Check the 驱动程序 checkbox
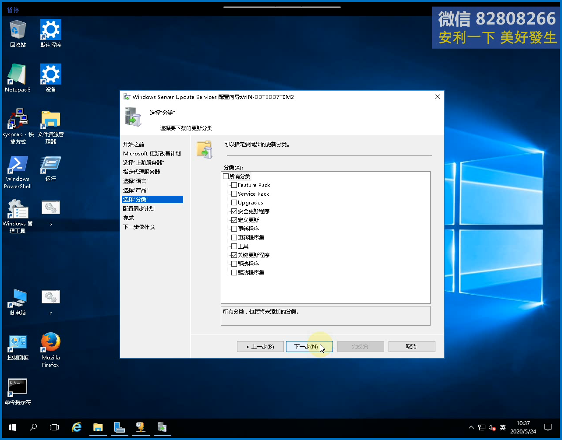Viewport: 562px width, 440px height. (x=234, y=264)
